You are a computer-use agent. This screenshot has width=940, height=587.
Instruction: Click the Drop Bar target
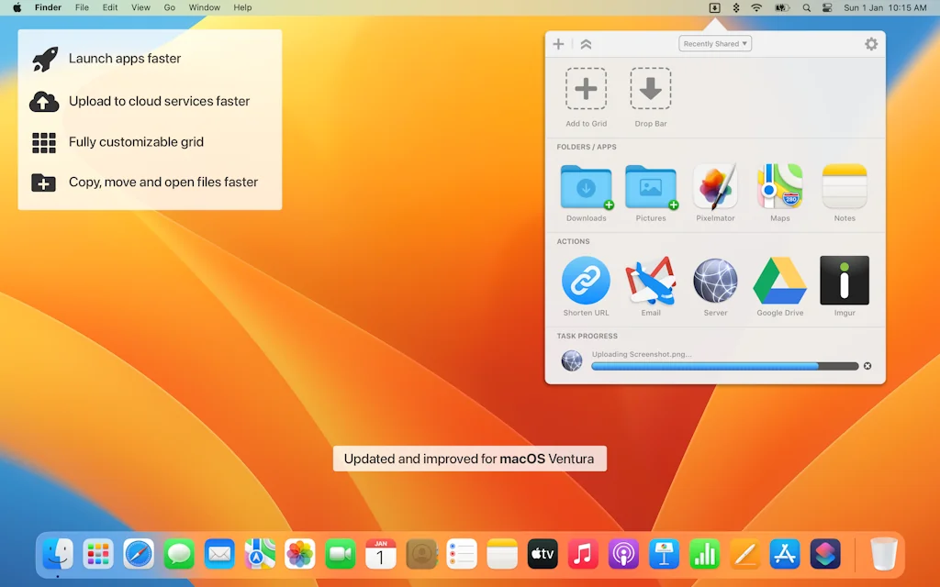(x=650, y=89)
